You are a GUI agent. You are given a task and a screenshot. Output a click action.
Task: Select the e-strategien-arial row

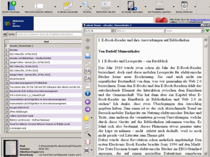pos(45,128)
